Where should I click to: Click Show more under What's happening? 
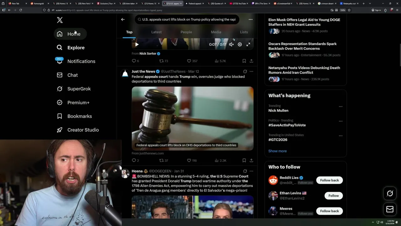pos(278,151)
